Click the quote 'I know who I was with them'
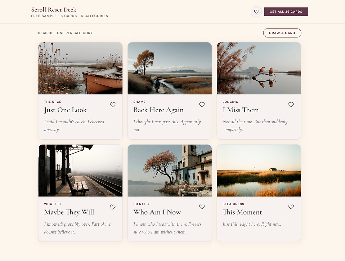This screenshot has height=261, width=345. tap(167, 228)
